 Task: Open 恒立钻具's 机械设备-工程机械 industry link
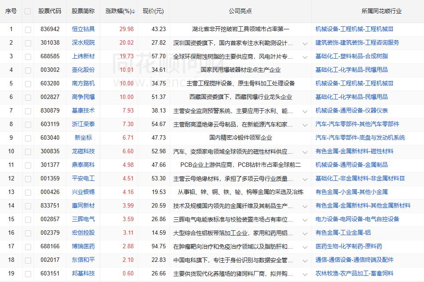tap(354, 29)
